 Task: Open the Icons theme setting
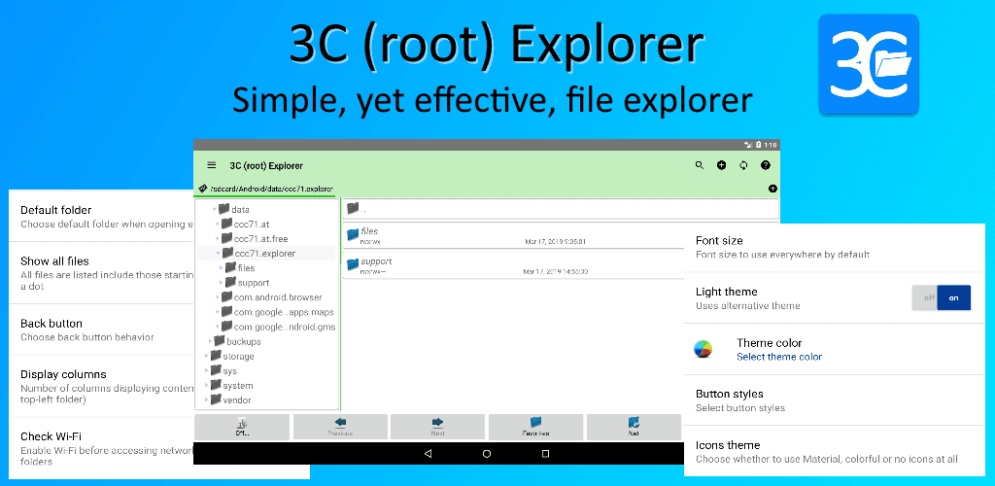(835, 451)
